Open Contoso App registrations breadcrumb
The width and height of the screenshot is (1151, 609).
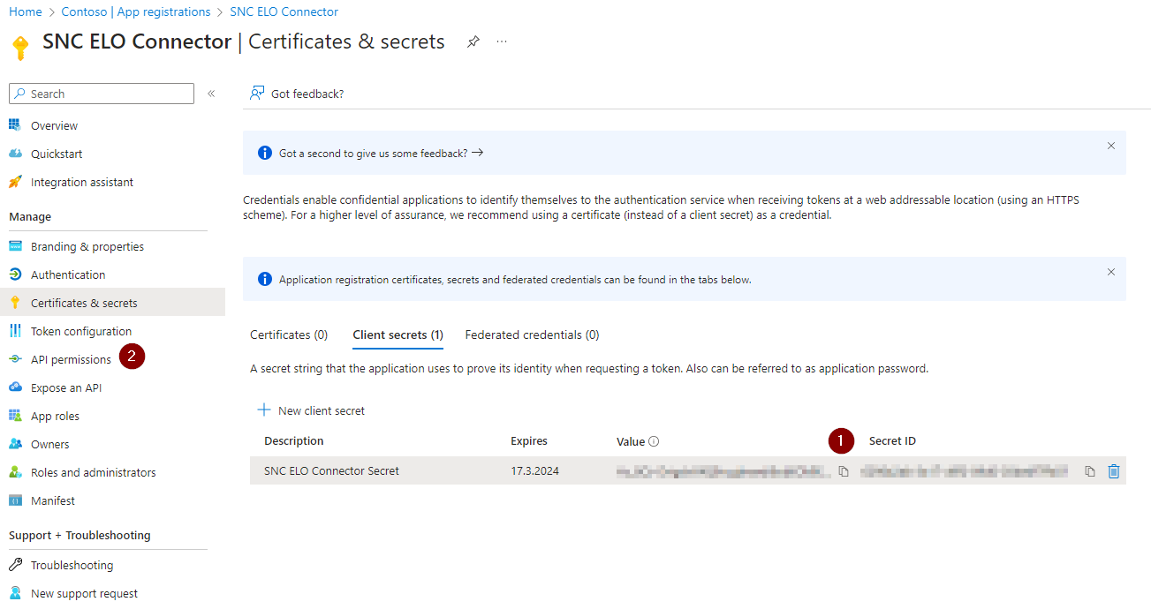(135, 11)
